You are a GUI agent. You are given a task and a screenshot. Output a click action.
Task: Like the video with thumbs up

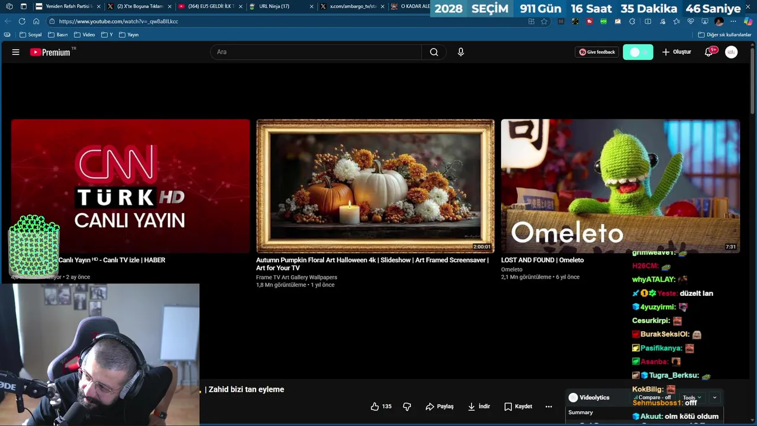coord(381,406)
